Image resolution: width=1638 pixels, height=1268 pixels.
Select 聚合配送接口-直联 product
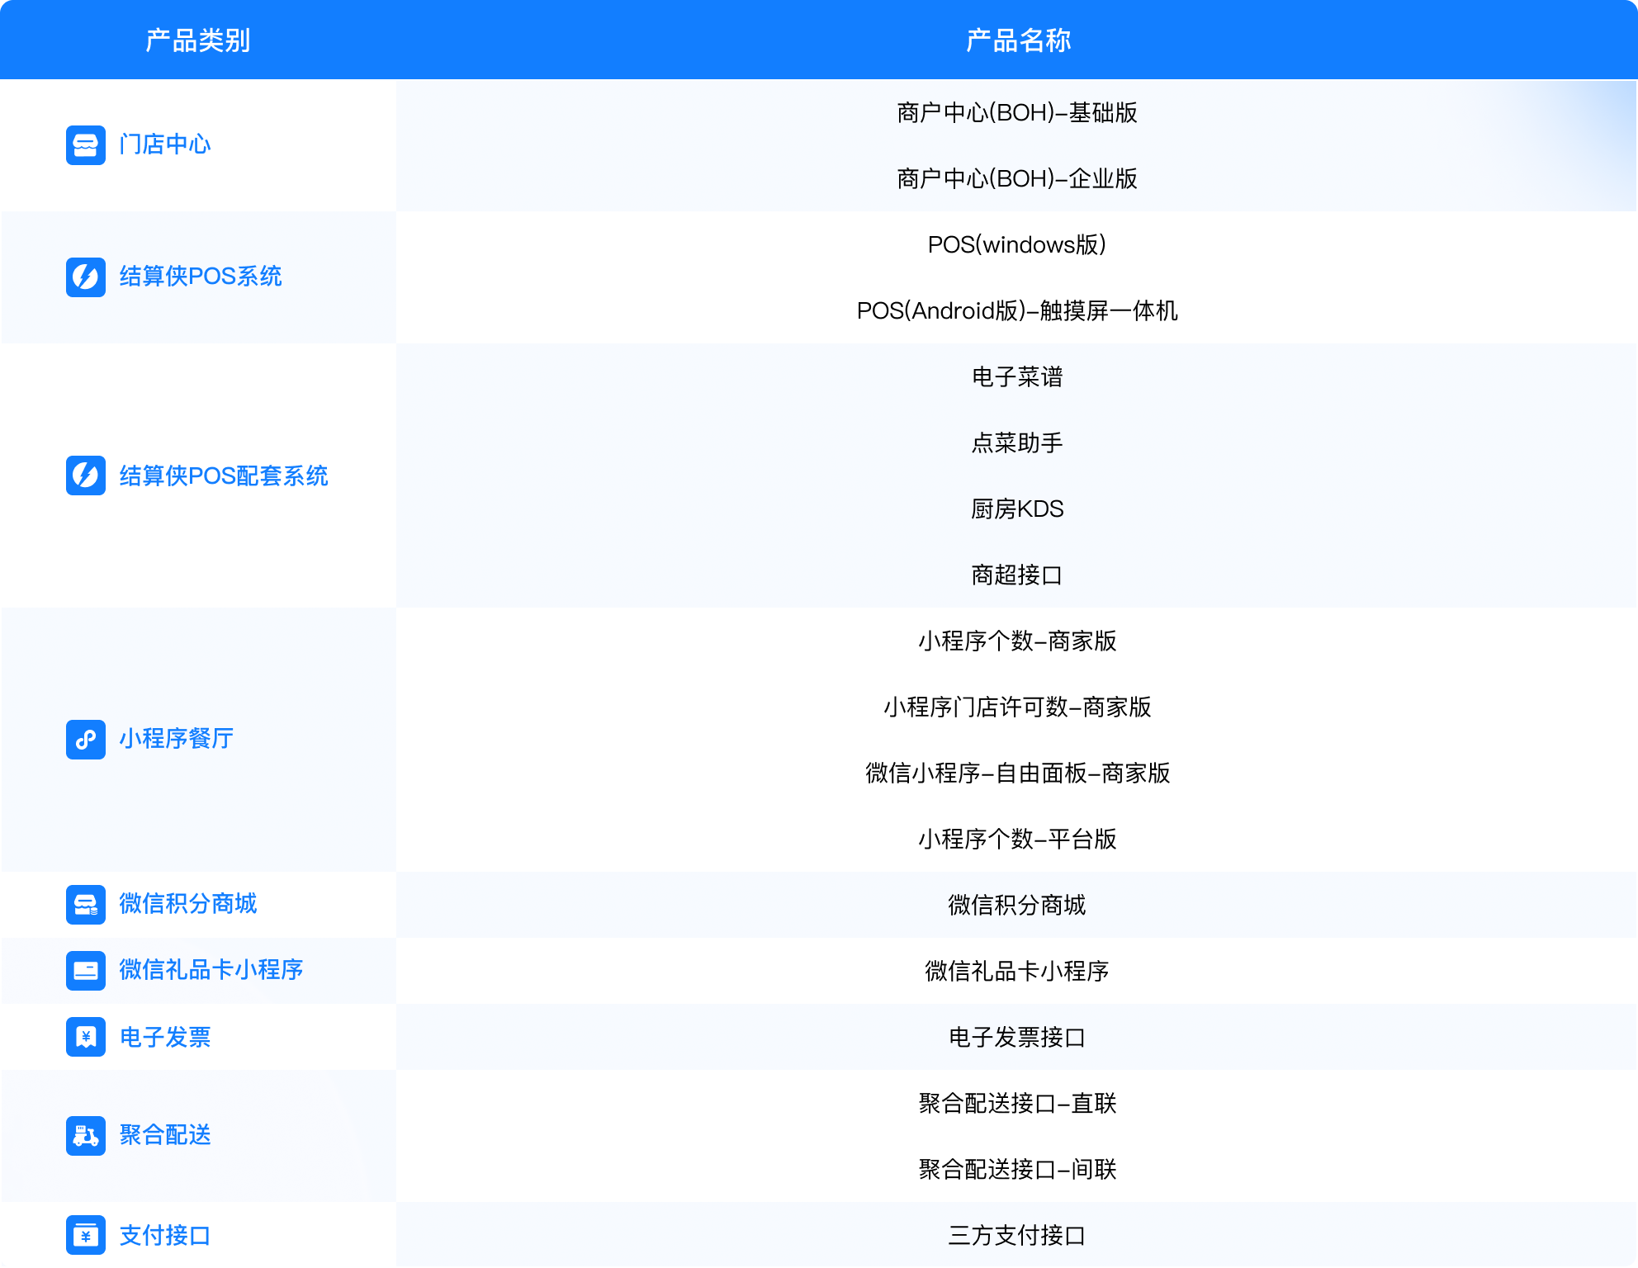tap(1017, 1103)
